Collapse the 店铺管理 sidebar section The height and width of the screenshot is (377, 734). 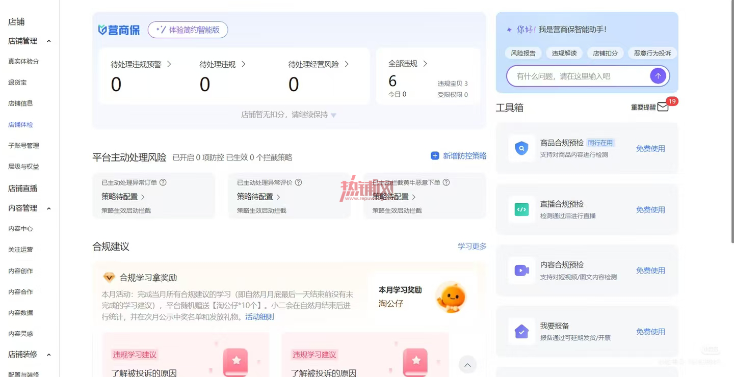coord(49,41)
